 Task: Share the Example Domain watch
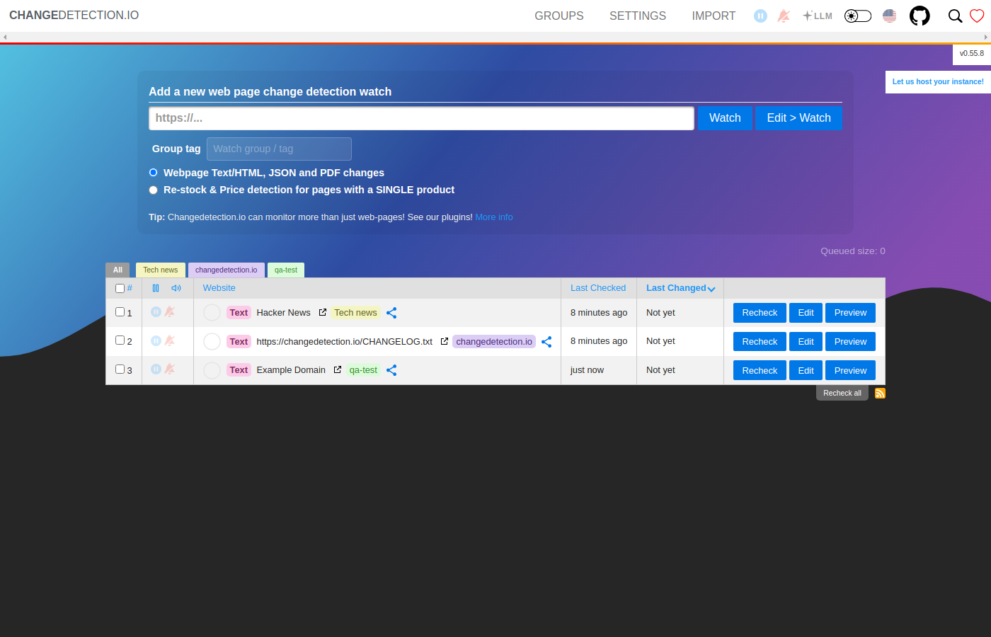[x=391, y=370]
